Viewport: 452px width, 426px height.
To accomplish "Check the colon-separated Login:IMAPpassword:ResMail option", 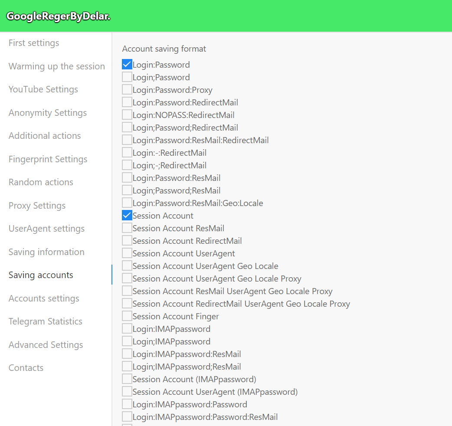I will pyautogui.click(x=127, y=354).
